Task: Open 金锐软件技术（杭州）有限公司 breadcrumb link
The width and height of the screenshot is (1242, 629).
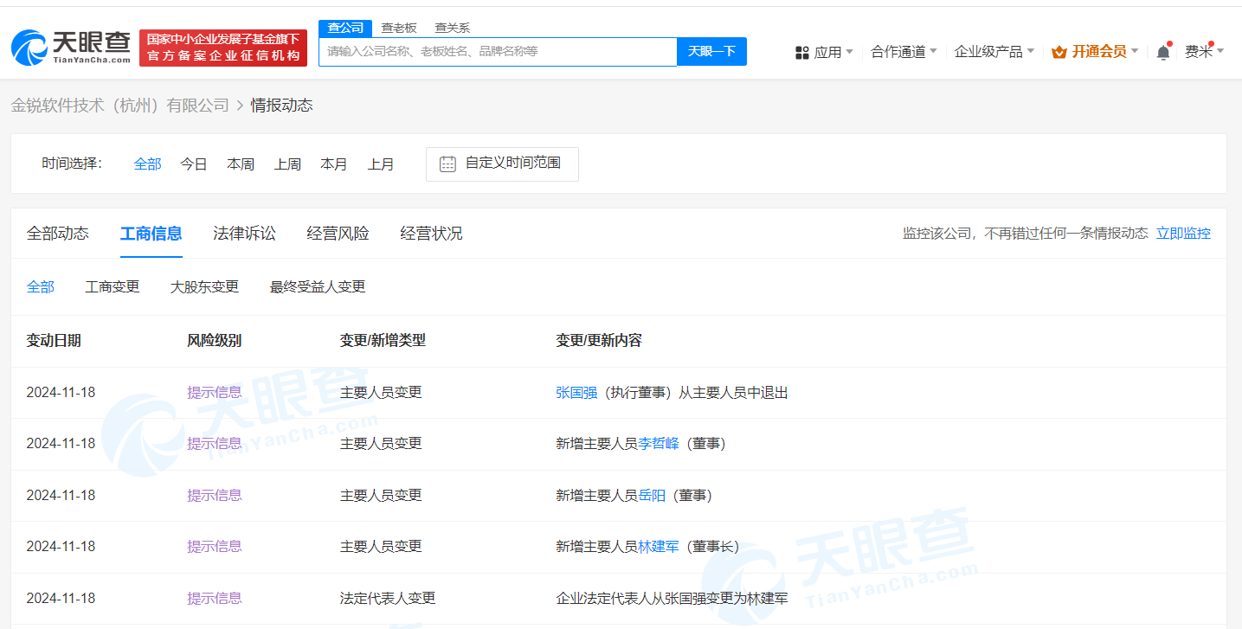Action: pyautogui.click(x=120, y=106)
